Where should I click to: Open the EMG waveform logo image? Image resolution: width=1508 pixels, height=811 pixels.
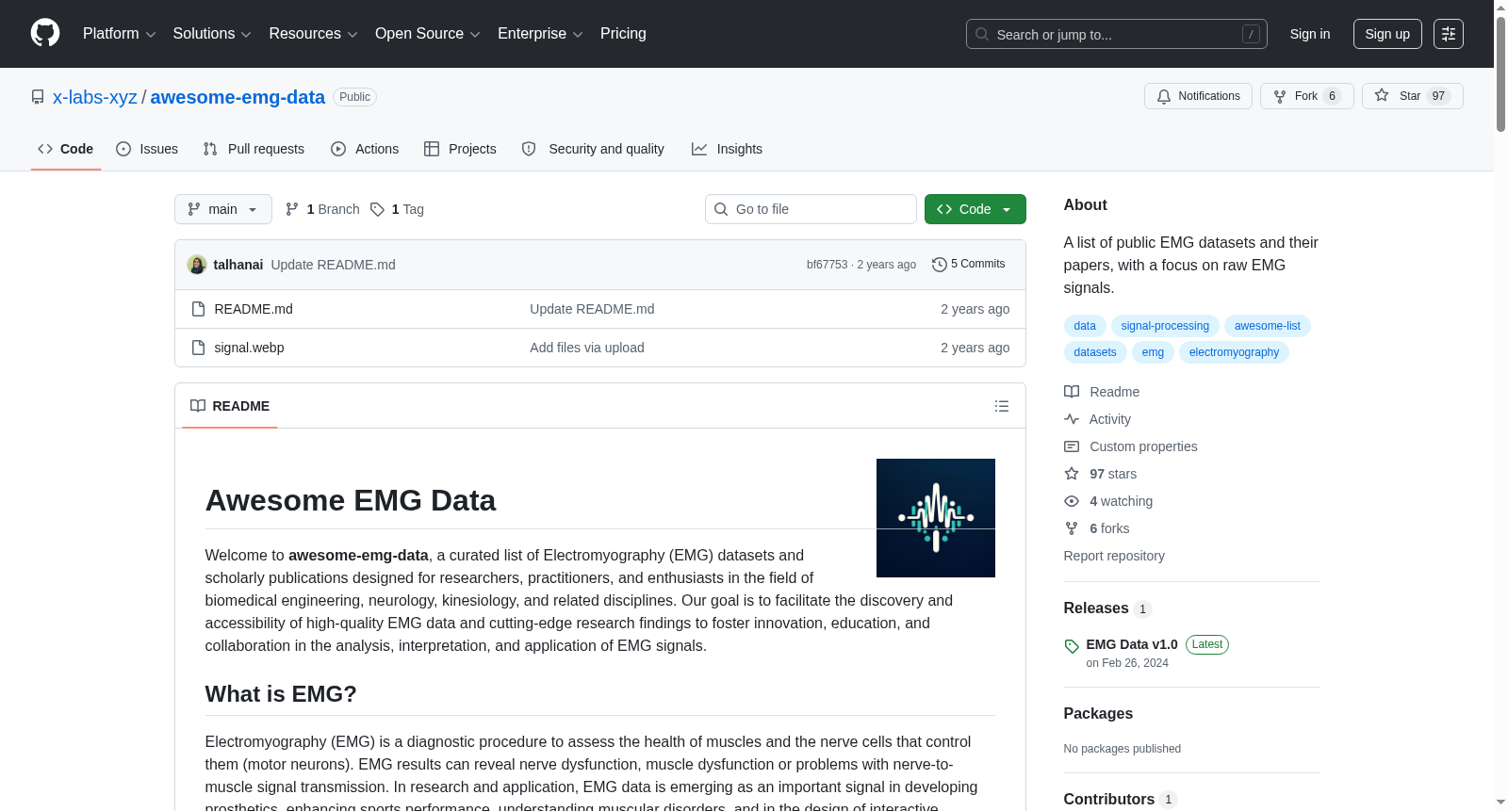coord(936,518)
